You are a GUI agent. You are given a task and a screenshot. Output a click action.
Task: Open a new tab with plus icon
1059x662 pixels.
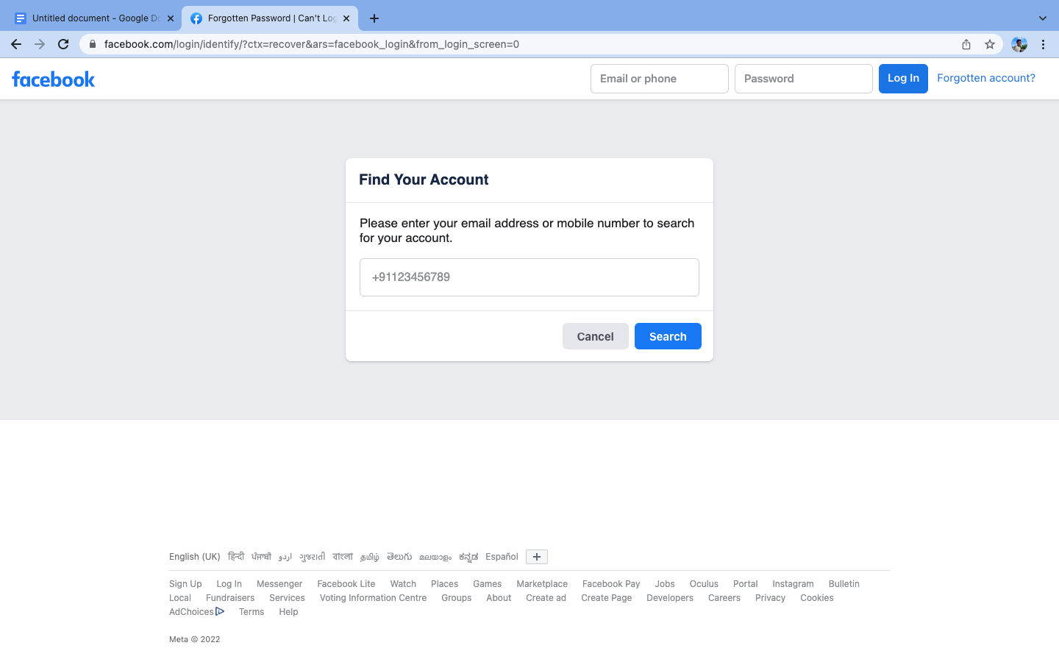374,18
